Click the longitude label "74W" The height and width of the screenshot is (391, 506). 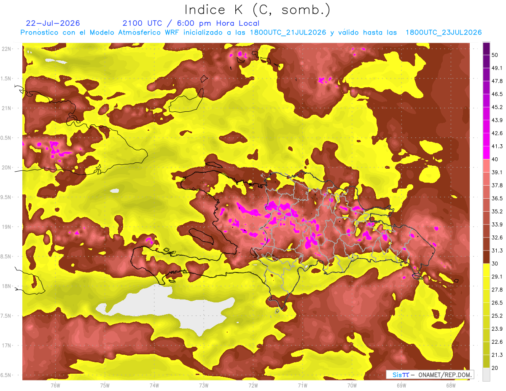[x=154, y=385]
